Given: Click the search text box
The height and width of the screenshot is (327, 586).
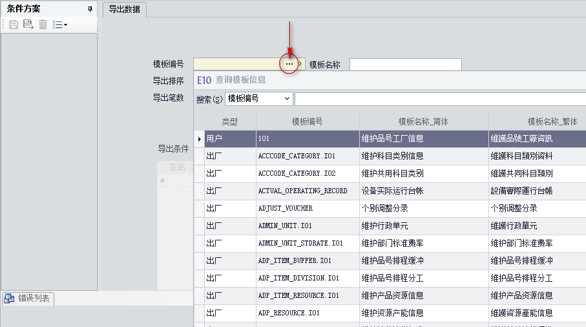Looking at the screenshot, I should coord(440,99).
